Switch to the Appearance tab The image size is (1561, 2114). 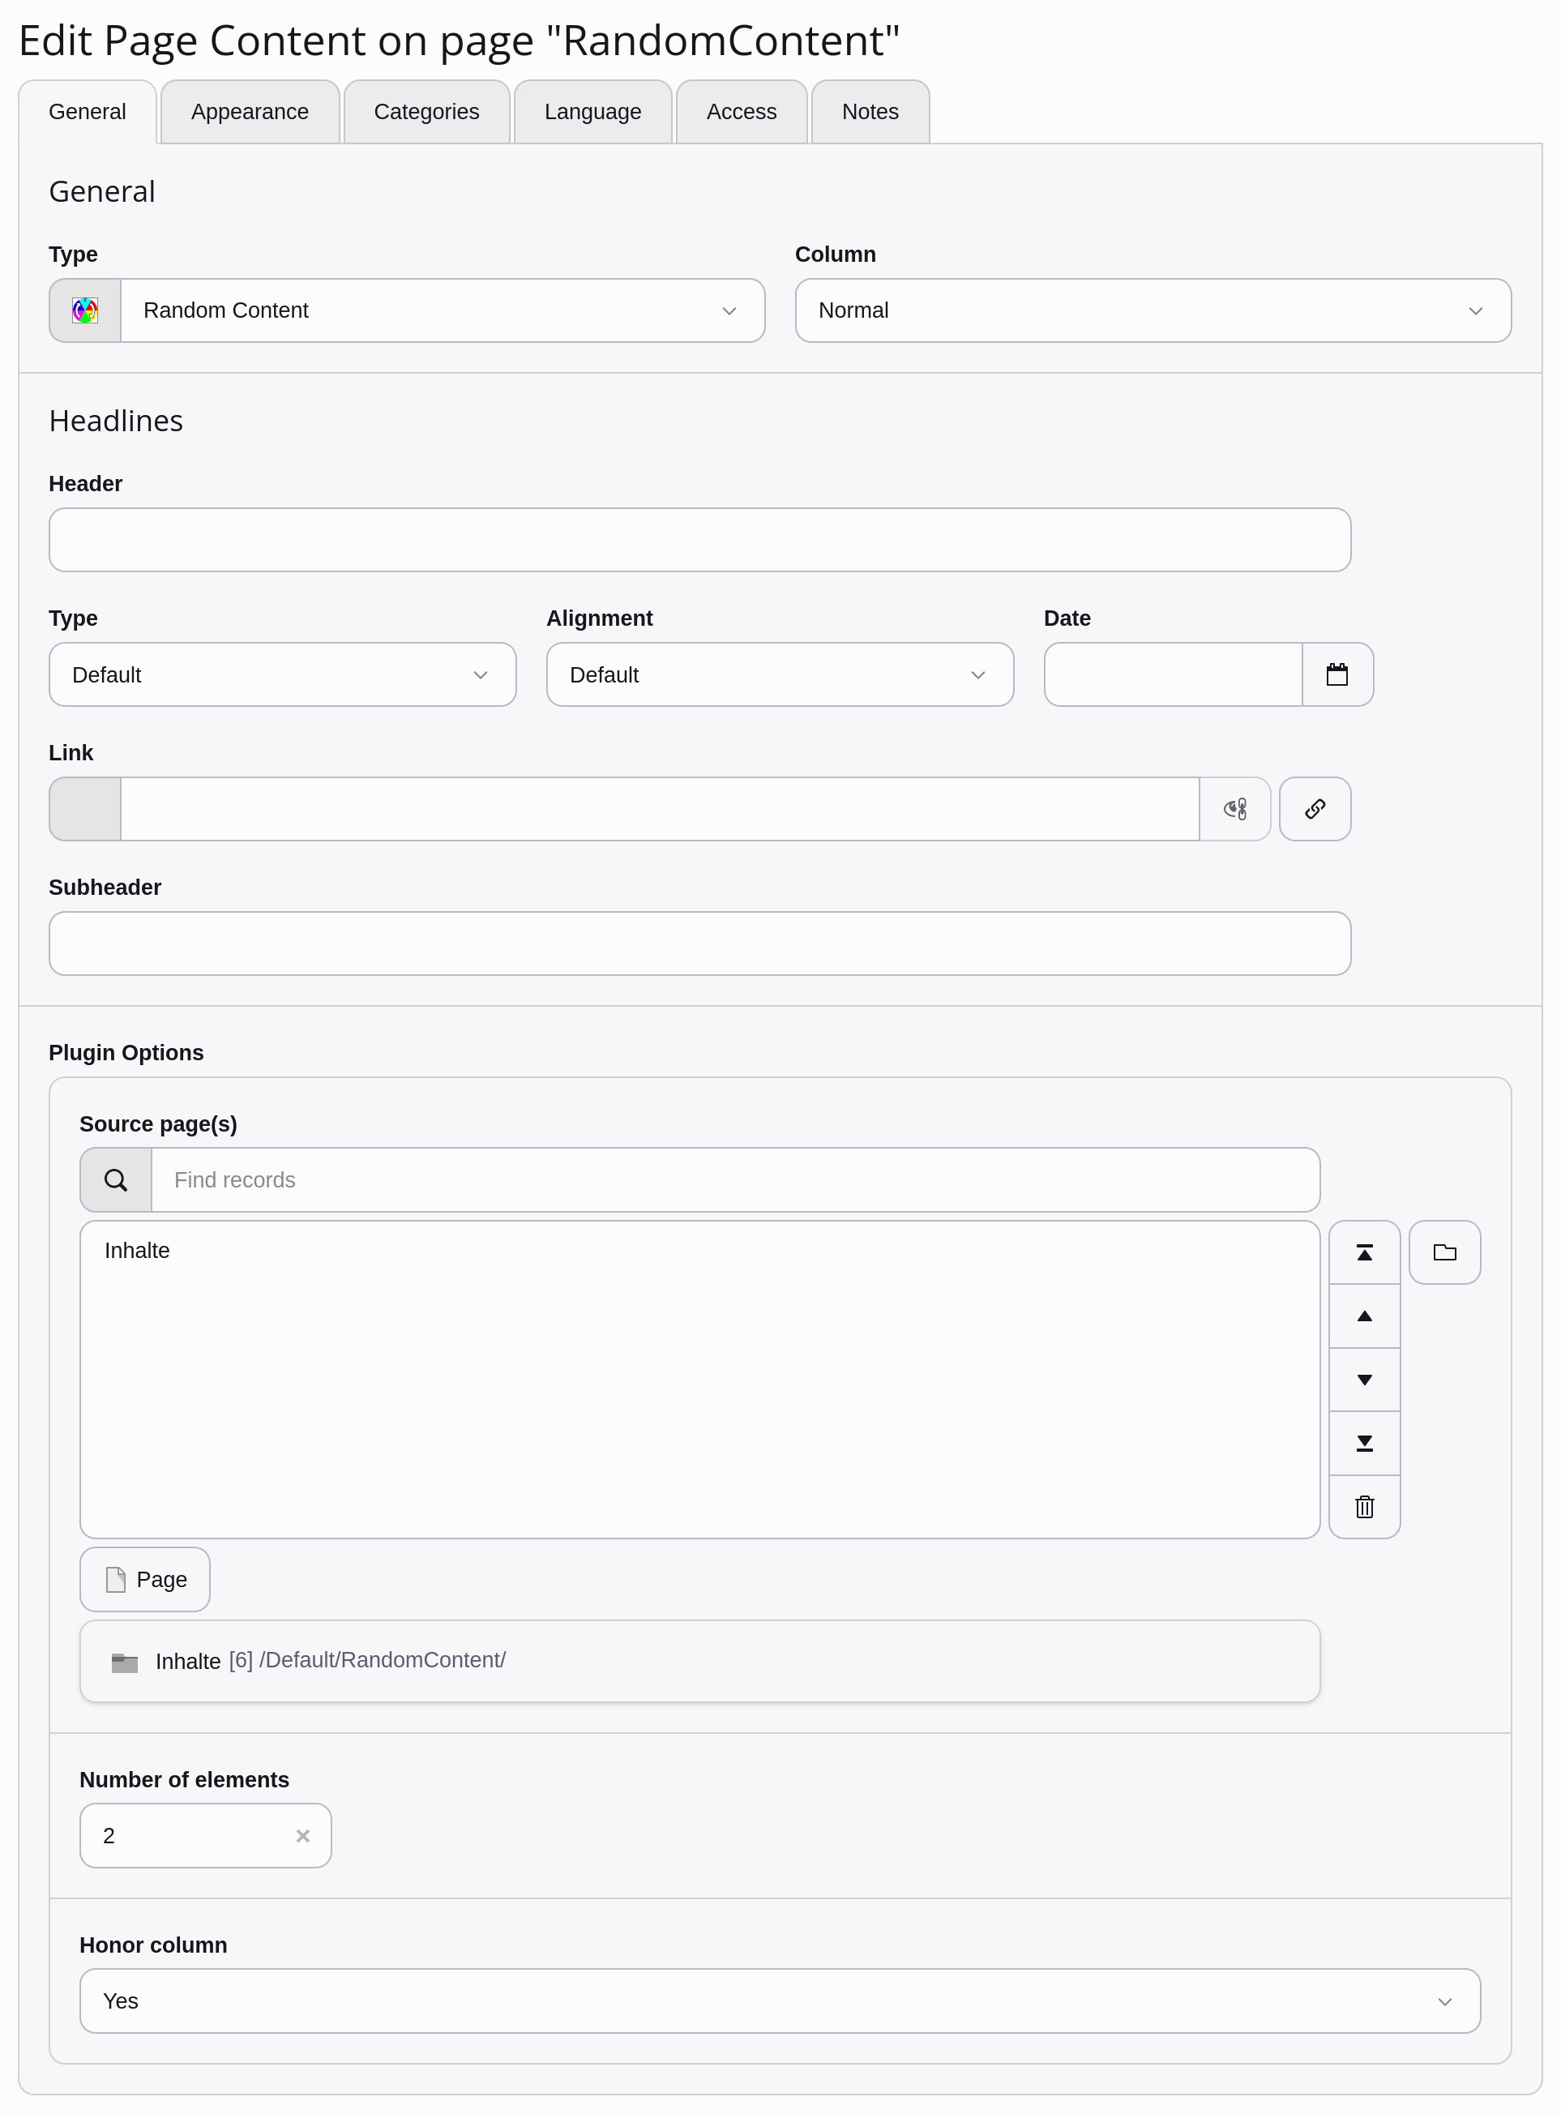pos(250,110)
